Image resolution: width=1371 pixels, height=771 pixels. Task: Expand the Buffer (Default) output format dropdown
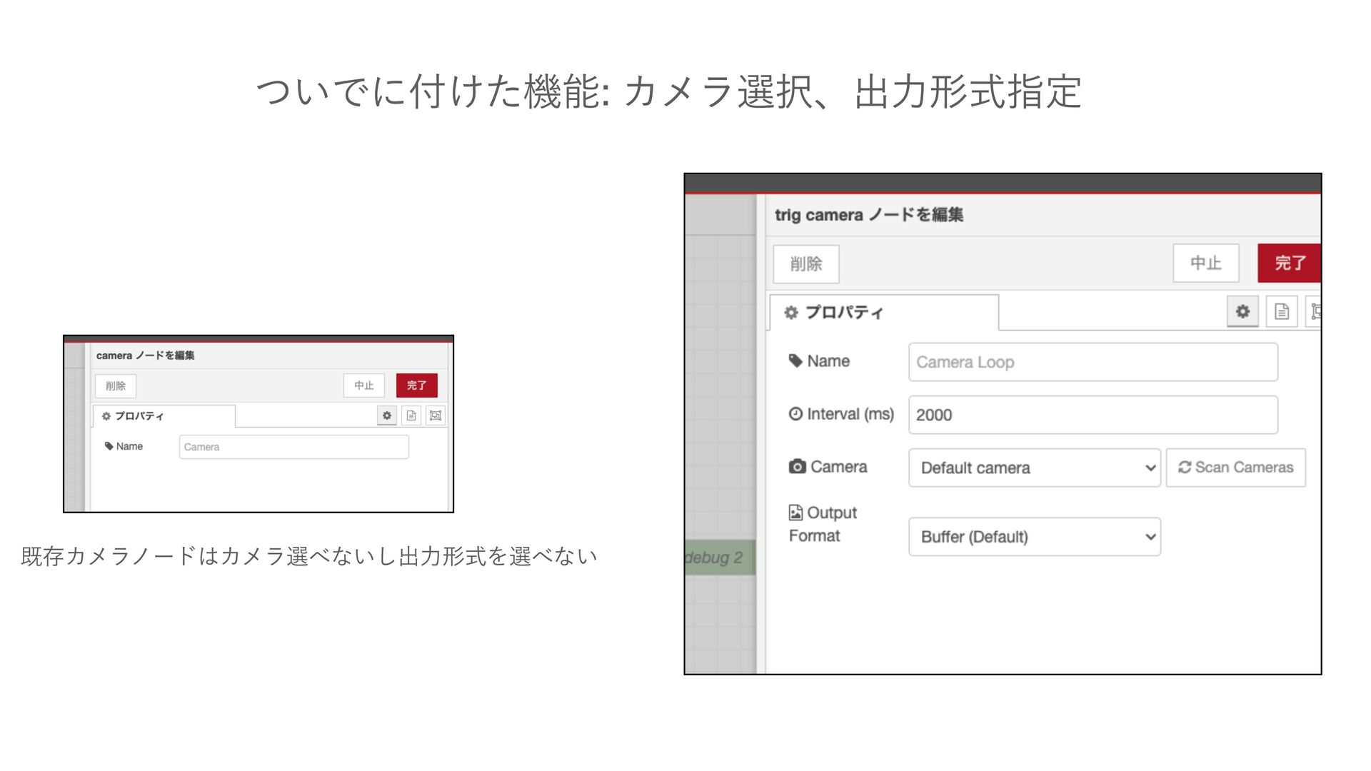click(1033, 537)
